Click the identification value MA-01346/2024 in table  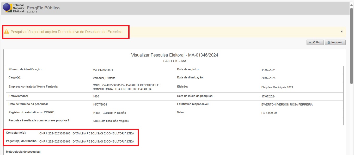tap(103, 70)
